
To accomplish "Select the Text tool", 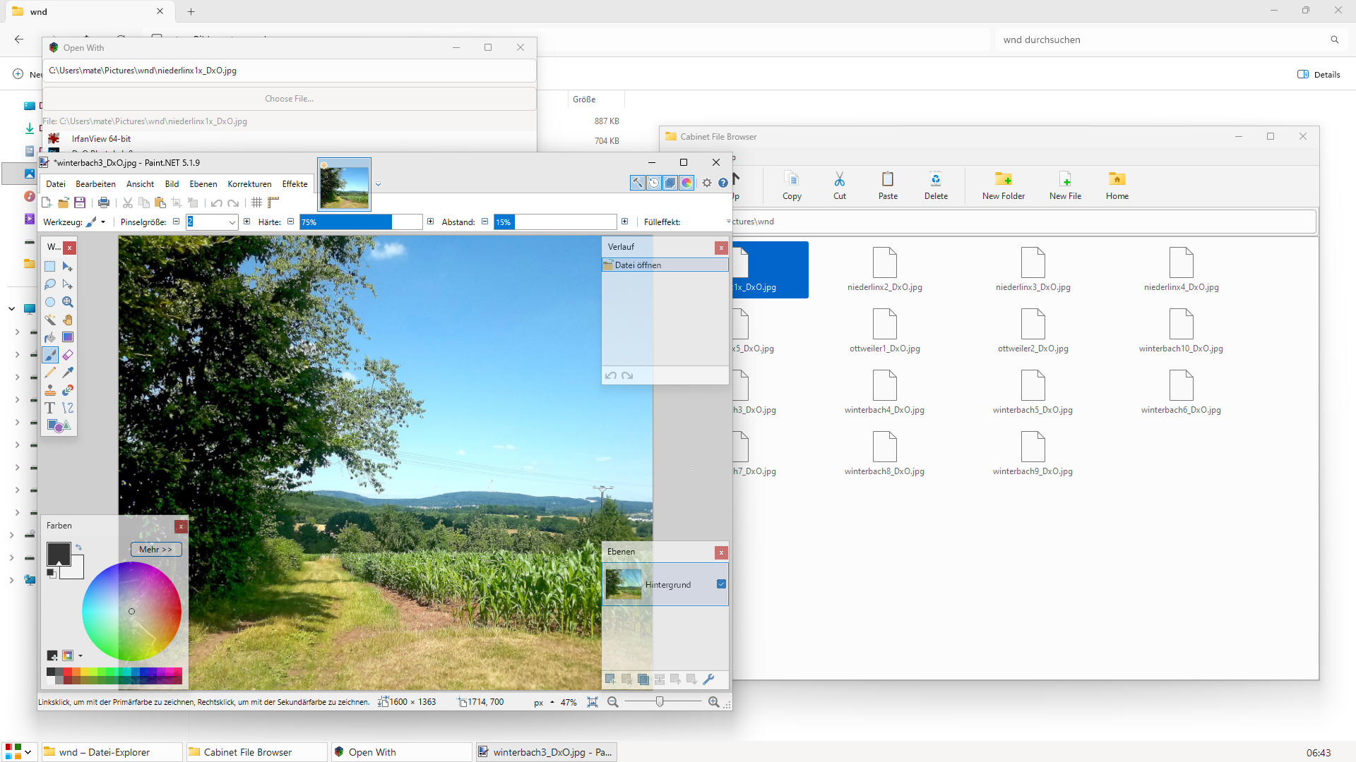I will pos(50,408).
